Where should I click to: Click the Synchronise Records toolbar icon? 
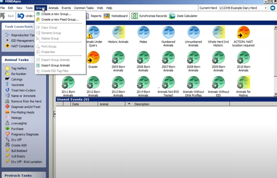coord(135,16)
